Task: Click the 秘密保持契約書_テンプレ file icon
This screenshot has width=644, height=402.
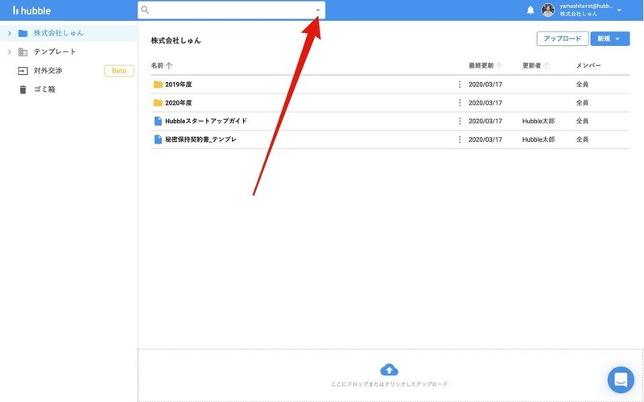Action: click(x=158, y=139)
